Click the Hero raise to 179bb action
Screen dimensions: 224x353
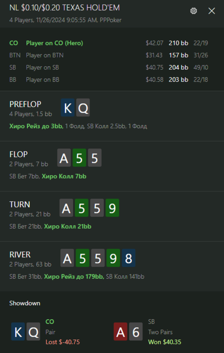point(74,276)
